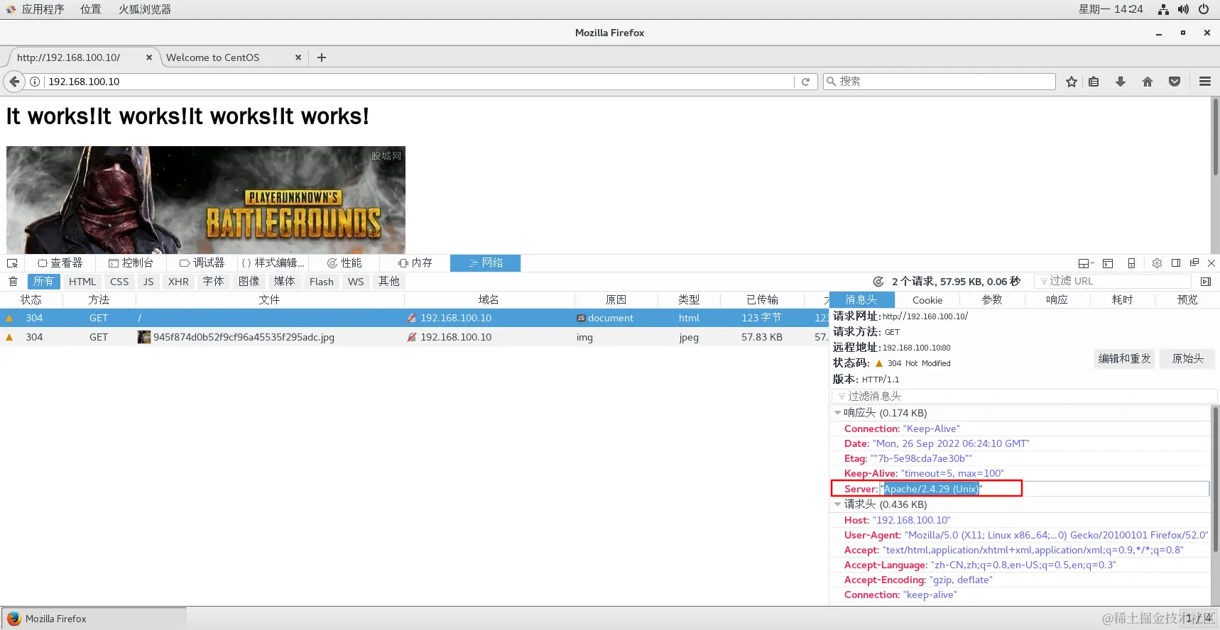Close the developer tools panel
The height and width of the screenshot is (630, 1220).
[1211, 263]
